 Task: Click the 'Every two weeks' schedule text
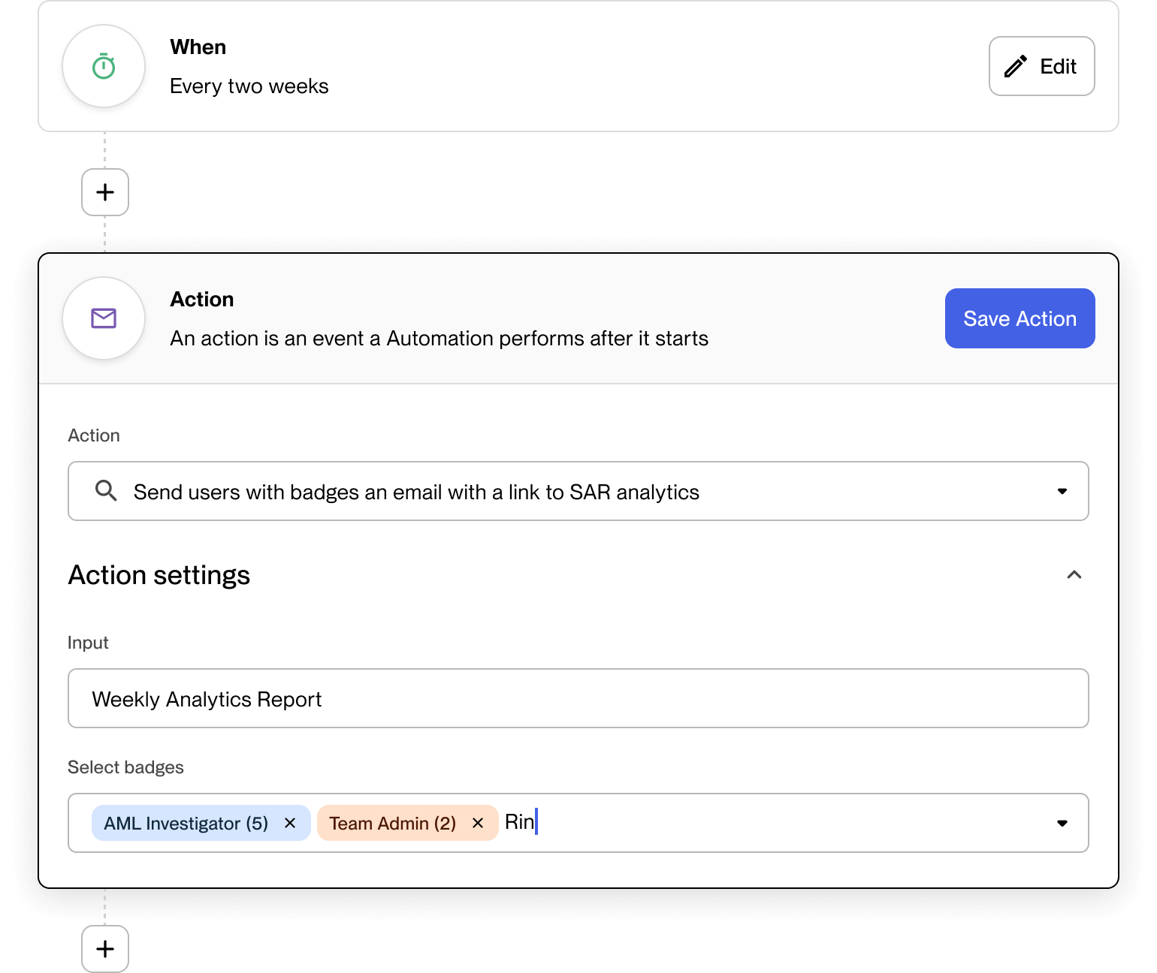pos(249,86)
